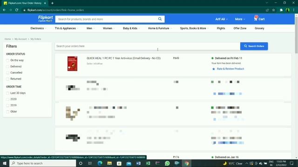Click the magnifier icon in product search

160,19
